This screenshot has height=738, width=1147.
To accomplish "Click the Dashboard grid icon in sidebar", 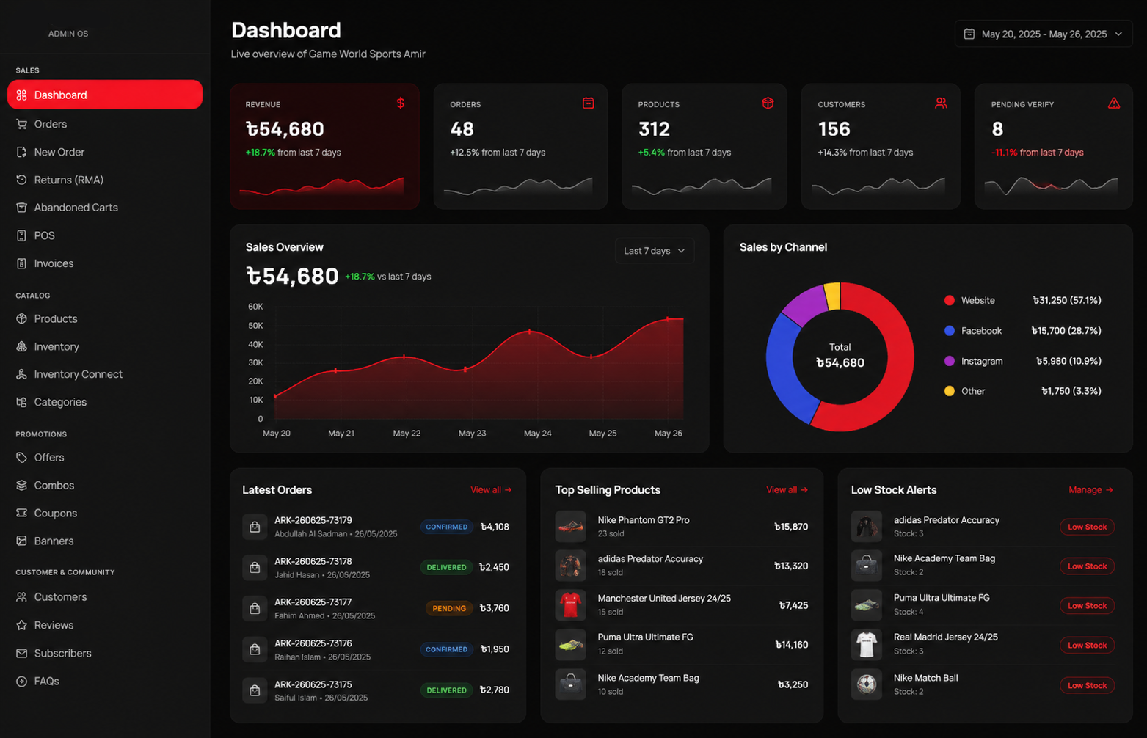I will click(x=21, y=95).
